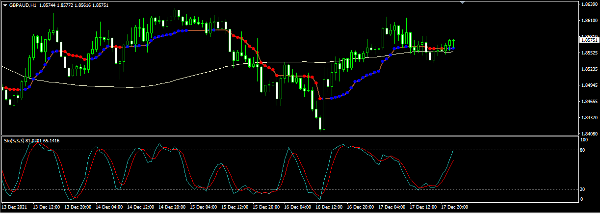Viewport: 600px width, 214px height.
Task: Click the 1.84370 price scale label
Action: click(x=588, y=118)
